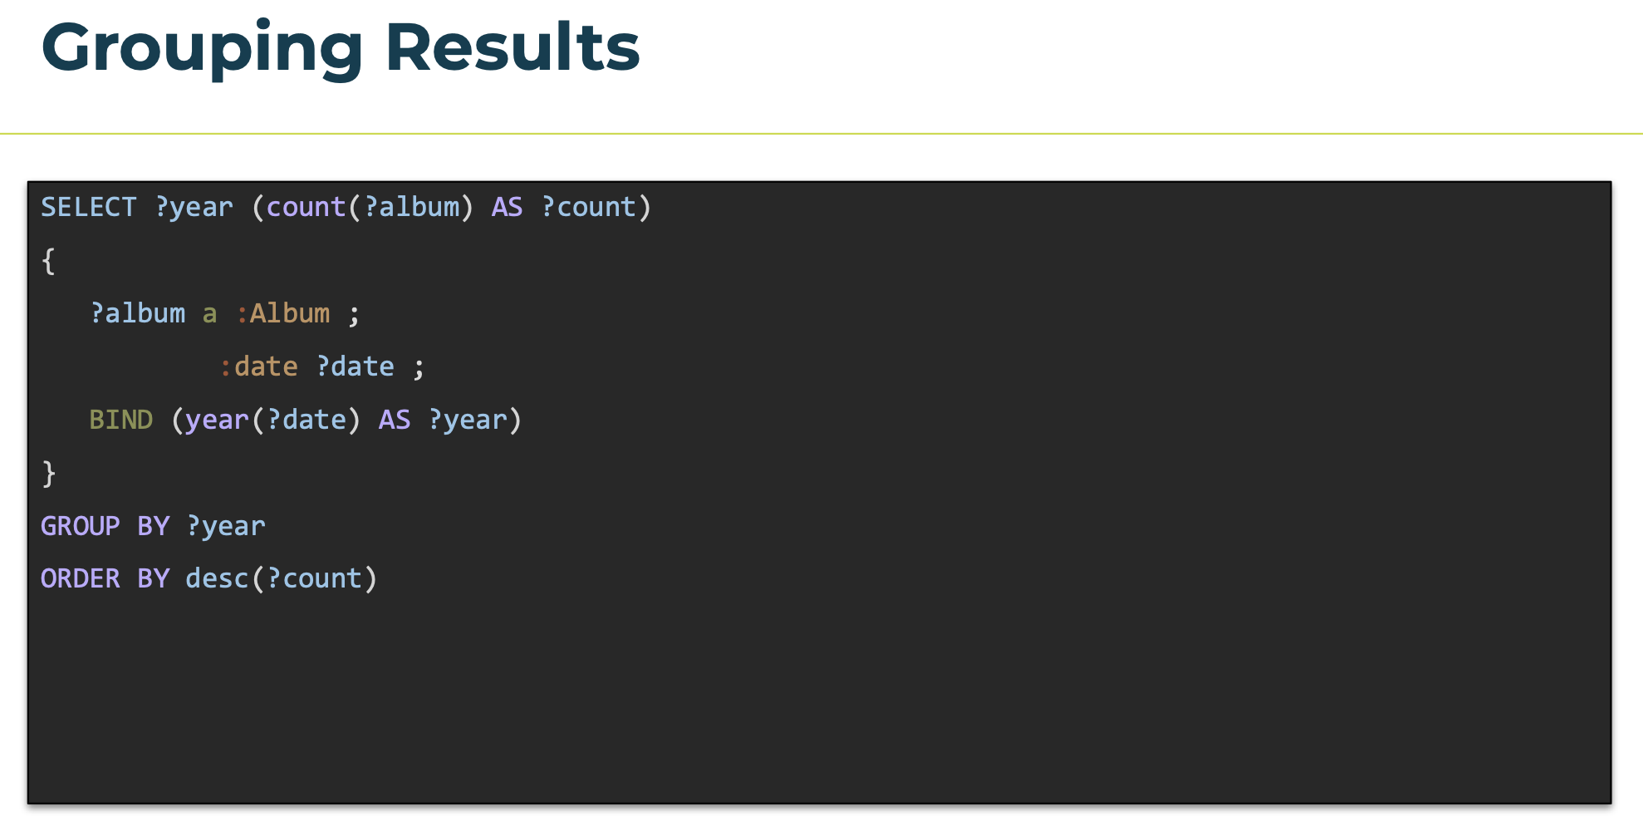The height and width of the screenshot is (831, 1643).
Task: Click the ?date variable after :date
Action: tap(356, 366)
